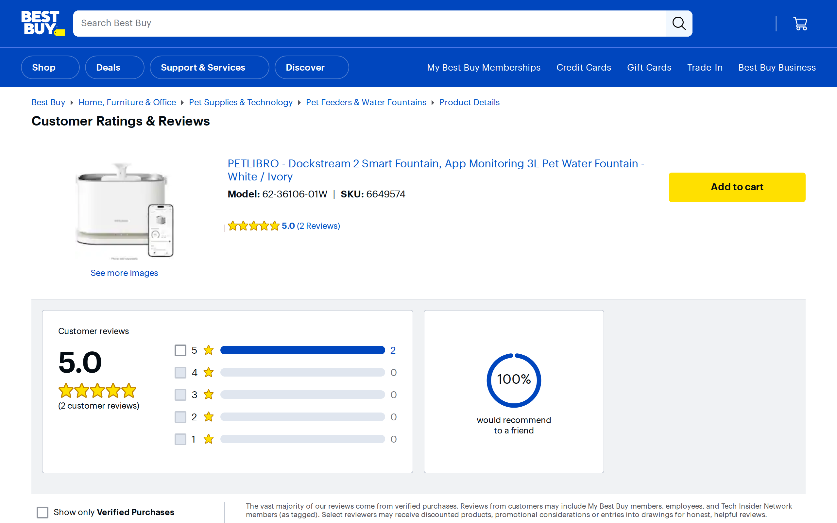The image size is (837, 523).
Task: Click the Best Buy logo
Action: tap(43, 23)
